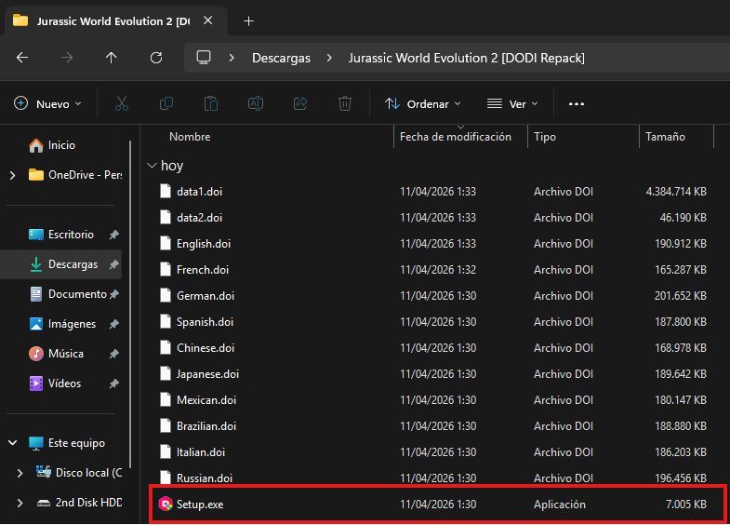Click the 4.384.714 KB size value
Viewport: 730px width, 525px height.
click(x=676, y=192)
